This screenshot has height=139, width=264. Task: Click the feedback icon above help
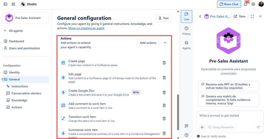click(x=186, y=126)
